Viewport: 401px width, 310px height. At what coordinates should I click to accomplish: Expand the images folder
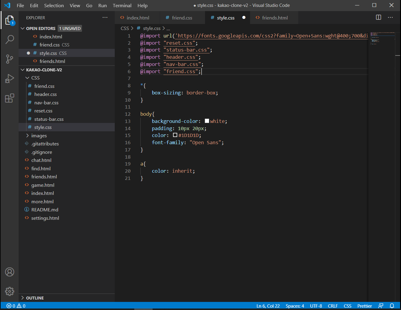(27, 136)
